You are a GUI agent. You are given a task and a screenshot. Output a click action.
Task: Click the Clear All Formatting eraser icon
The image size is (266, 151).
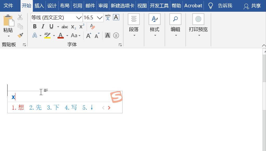click(92, 27)
